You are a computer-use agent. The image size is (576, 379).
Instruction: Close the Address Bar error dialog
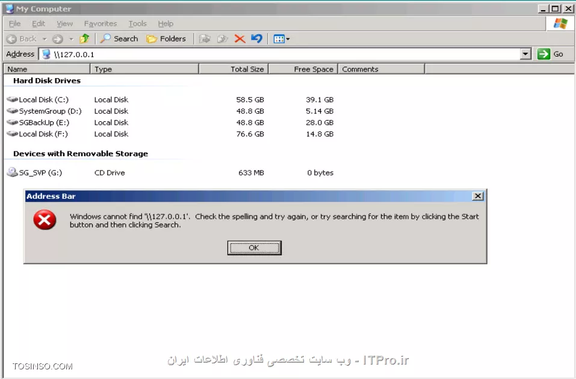click(477, 196)
